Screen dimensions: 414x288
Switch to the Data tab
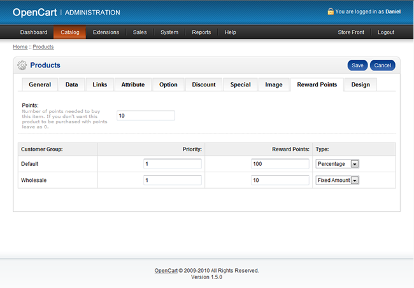pos(71,85)
